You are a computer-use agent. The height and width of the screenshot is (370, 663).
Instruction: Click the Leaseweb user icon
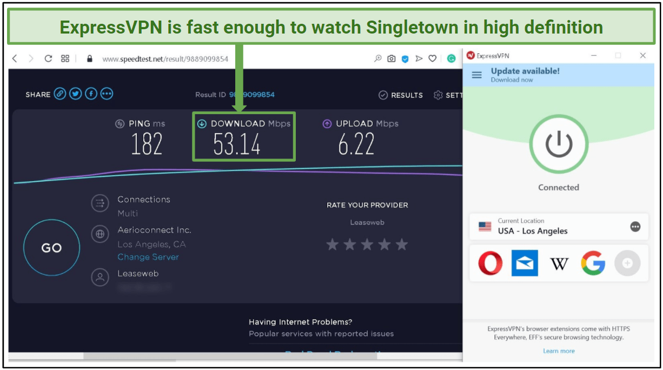point(100,277)
